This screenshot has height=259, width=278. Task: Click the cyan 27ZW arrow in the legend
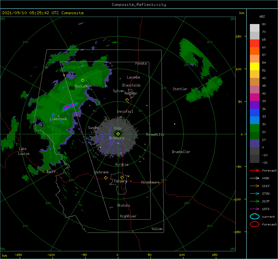(255, 194)
